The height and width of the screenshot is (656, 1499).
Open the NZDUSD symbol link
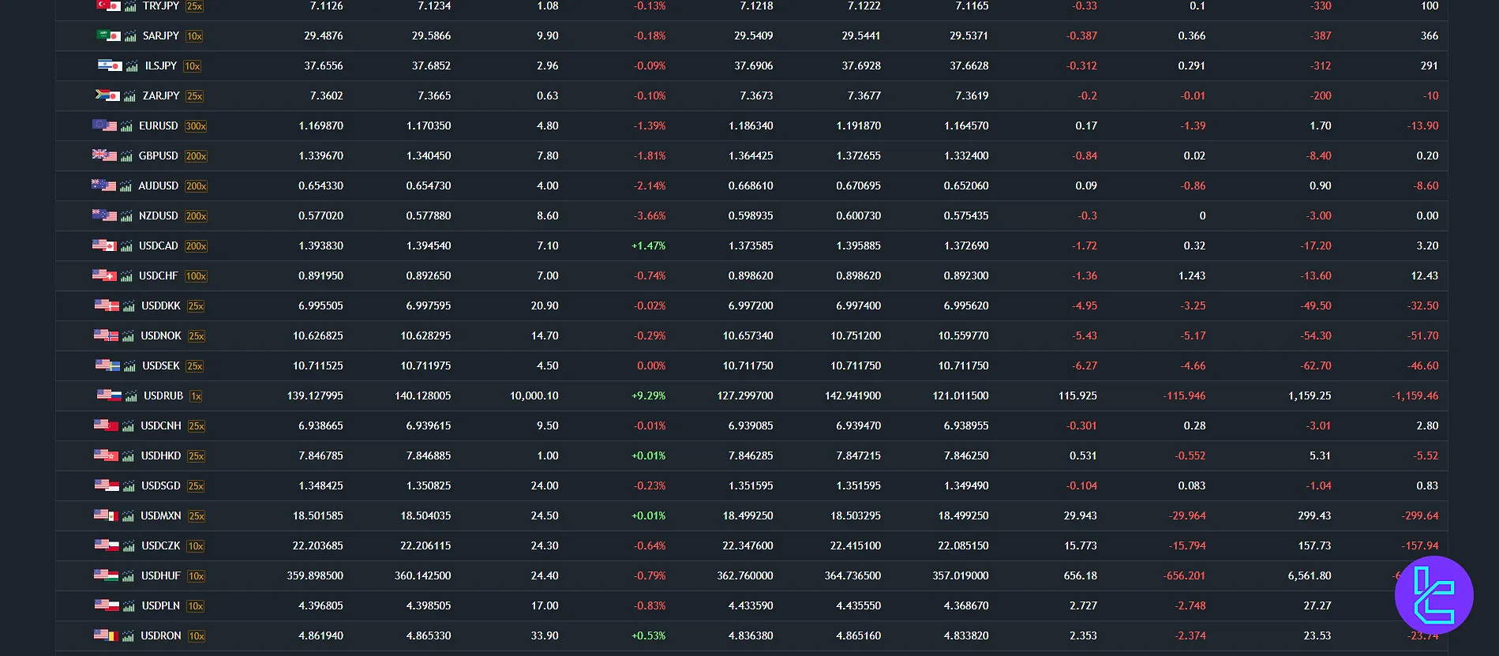159,216
